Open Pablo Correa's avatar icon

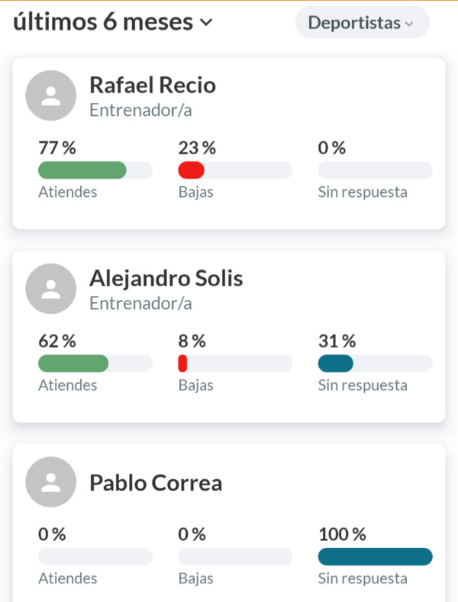pos(50,482)
